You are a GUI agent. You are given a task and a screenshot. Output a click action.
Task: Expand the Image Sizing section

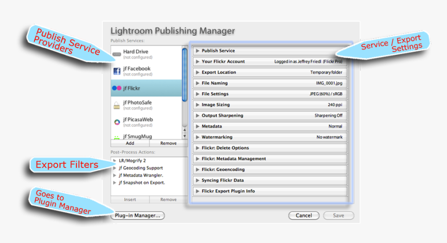click(198, 105)
